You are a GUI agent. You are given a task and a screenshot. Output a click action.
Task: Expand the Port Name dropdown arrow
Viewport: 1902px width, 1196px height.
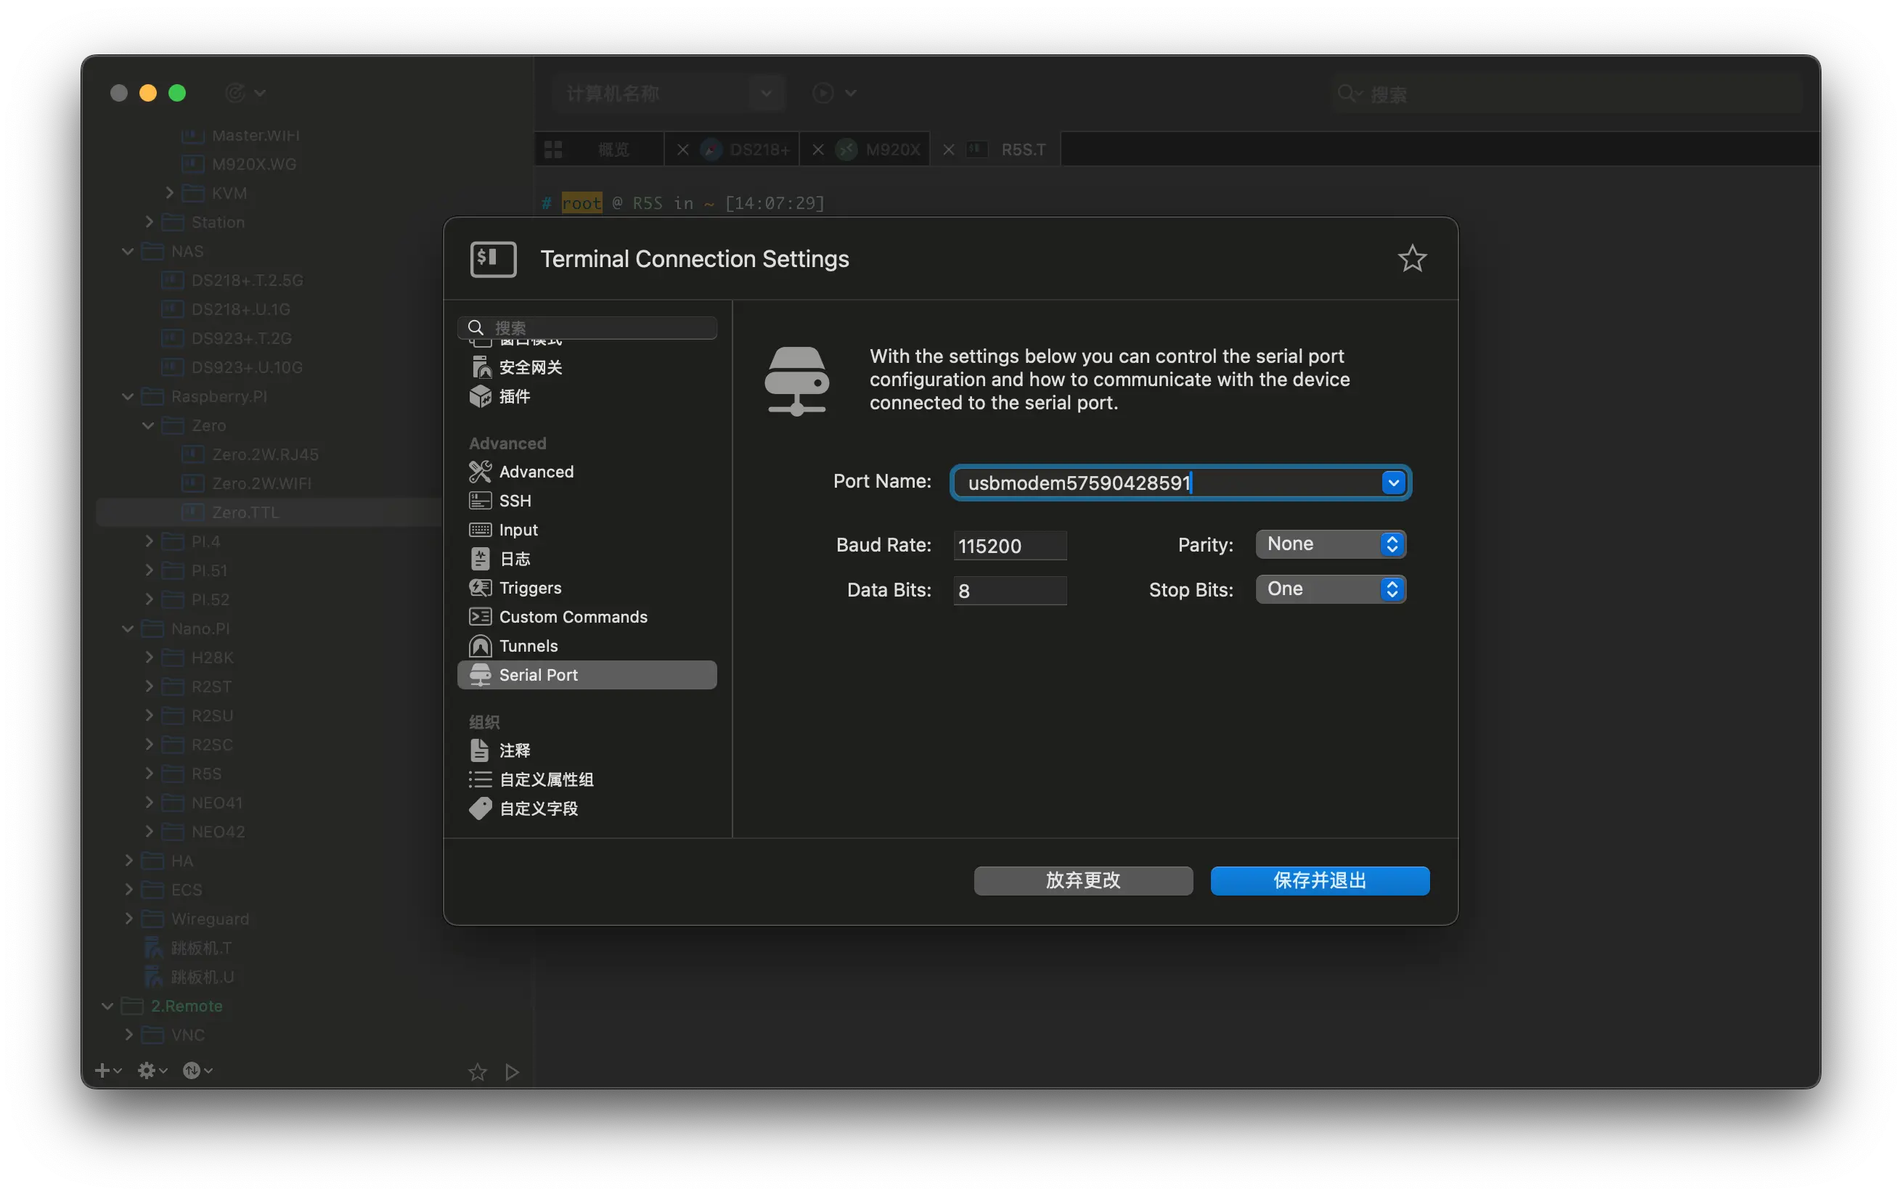tap(1392, 483)
